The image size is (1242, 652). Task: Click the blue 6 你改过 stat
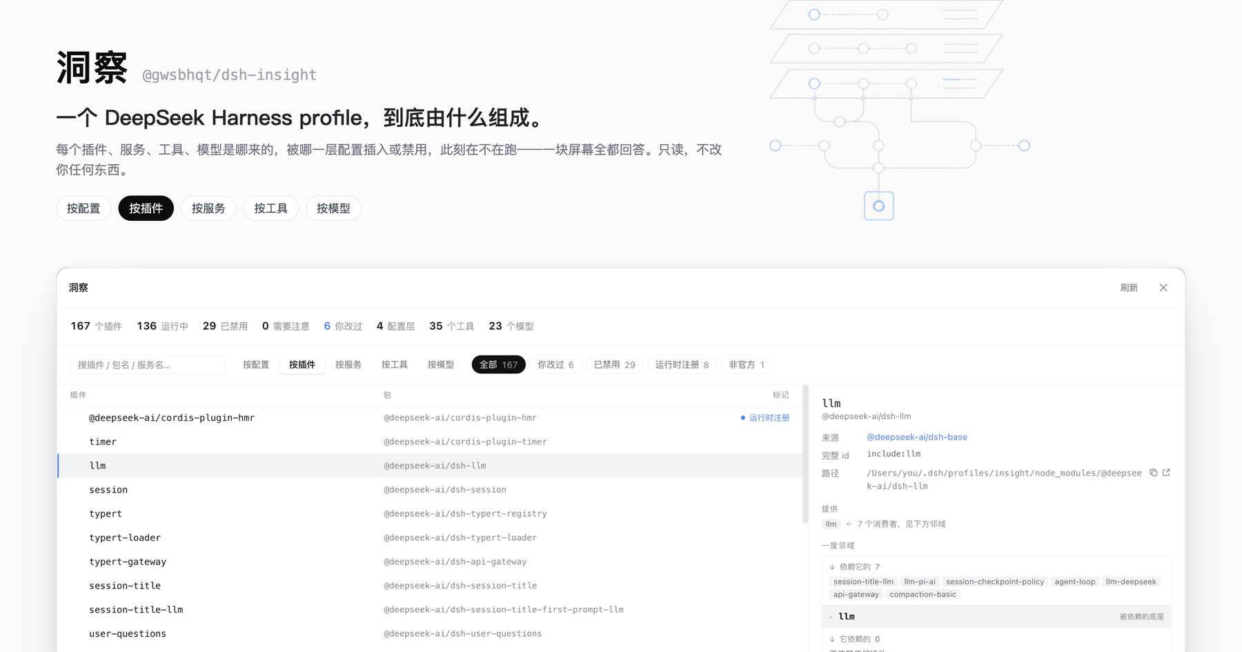(x=343, y=326)
